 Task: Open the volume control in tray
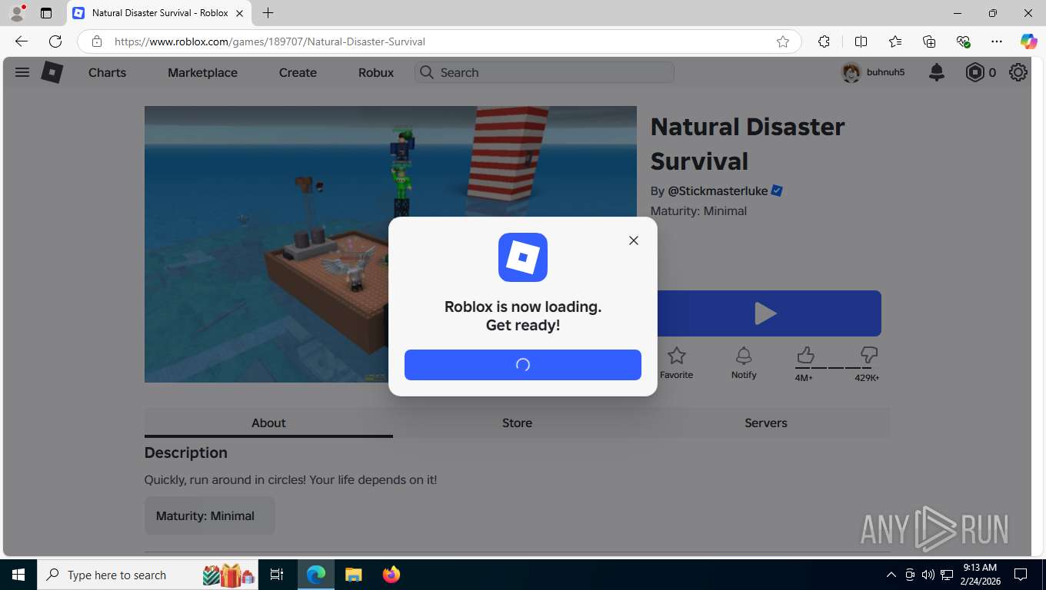pos(928,575)
